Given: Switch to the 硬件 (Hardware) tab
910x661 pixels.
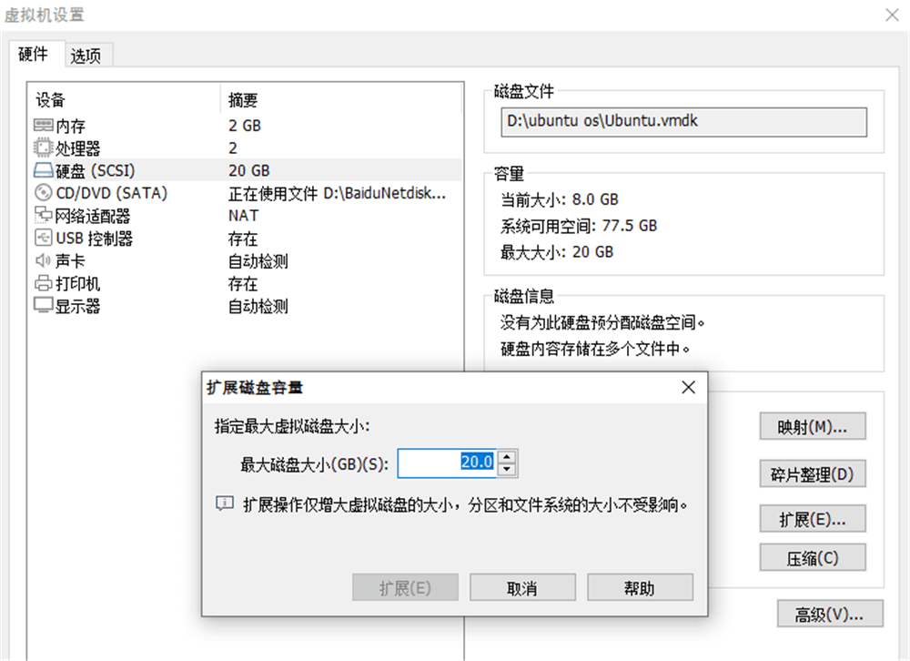Looking at the screenshot, I should coord(34,55).
